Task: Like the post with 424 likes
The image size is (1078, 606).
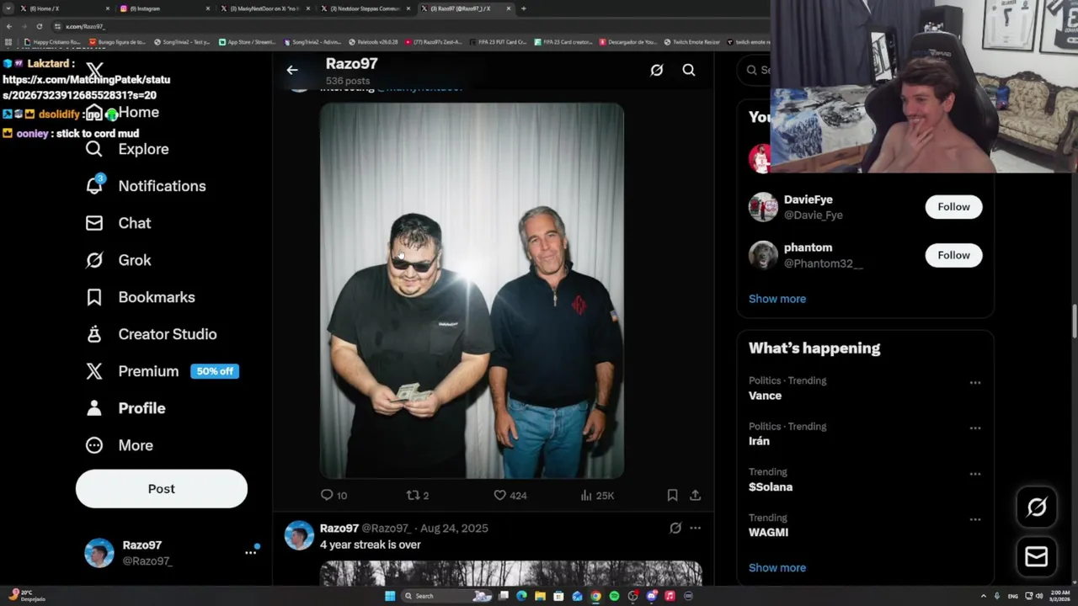Action: [510, 496]
